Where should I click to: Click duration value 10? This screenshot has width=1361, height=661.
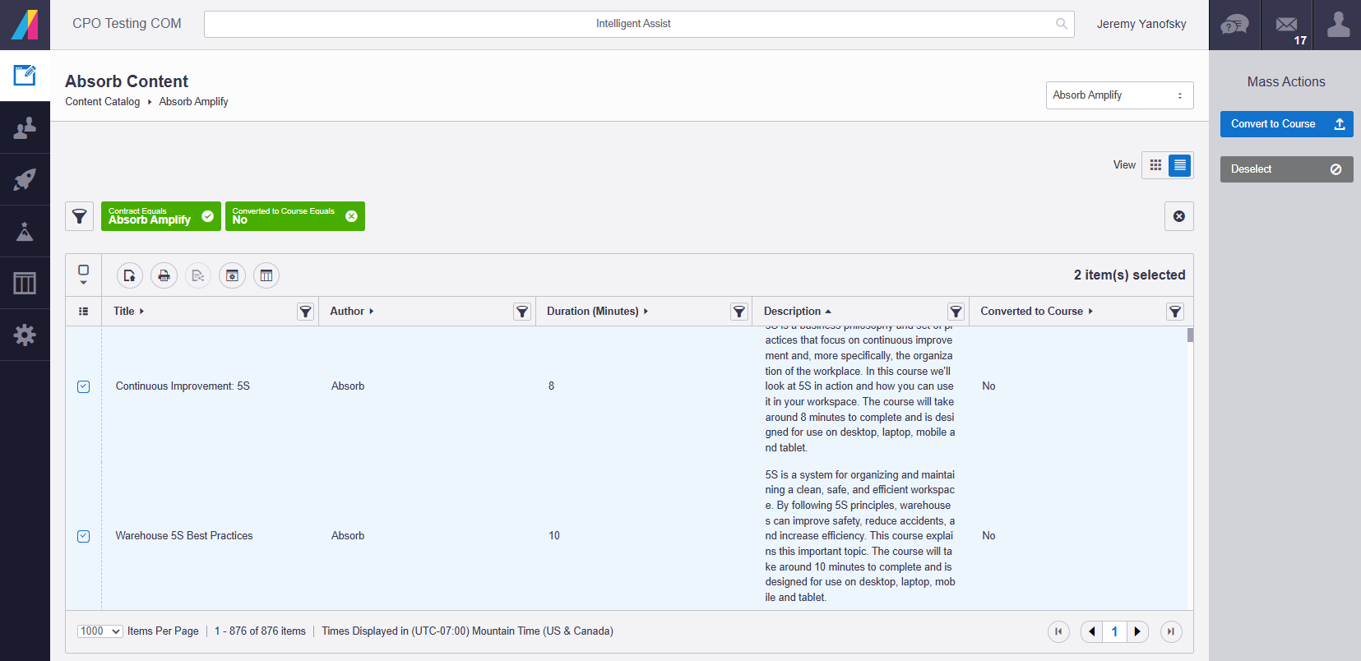554,536
